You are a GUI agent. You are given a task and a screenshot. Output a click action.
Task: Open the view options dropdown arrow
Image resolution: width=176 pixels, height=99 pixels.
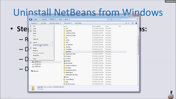pos(129,23)
